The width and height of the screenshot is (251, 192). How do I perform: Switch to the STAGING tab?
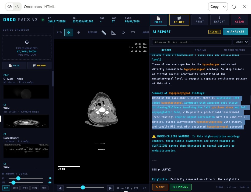pos(200,50)
